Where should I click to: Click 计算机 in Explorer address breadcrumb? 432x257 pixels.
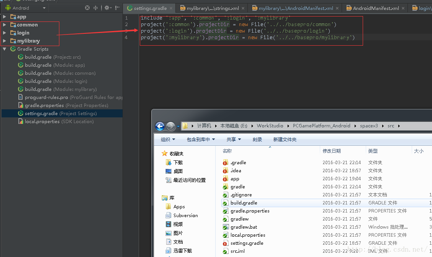point(204,125)
